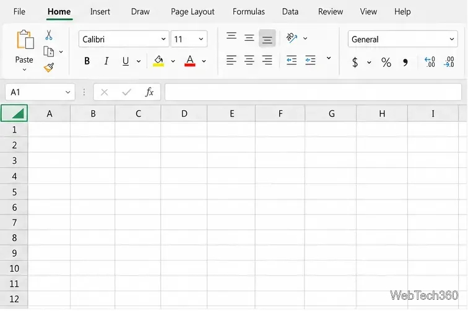Click Increase Decimal icon
The width and height of the screenshot is (468, 311).
tap(430, 62)
